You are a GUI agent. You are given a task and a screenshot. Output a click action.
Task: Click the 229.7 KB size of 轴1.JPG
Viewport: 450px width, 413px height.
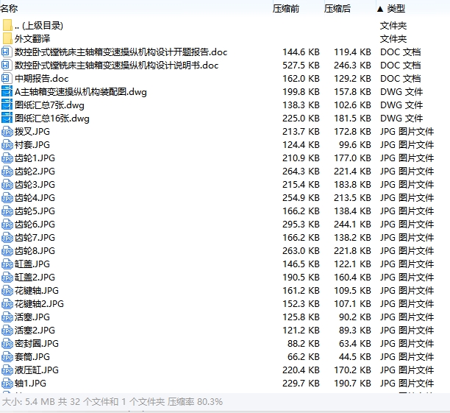(301, 383)
